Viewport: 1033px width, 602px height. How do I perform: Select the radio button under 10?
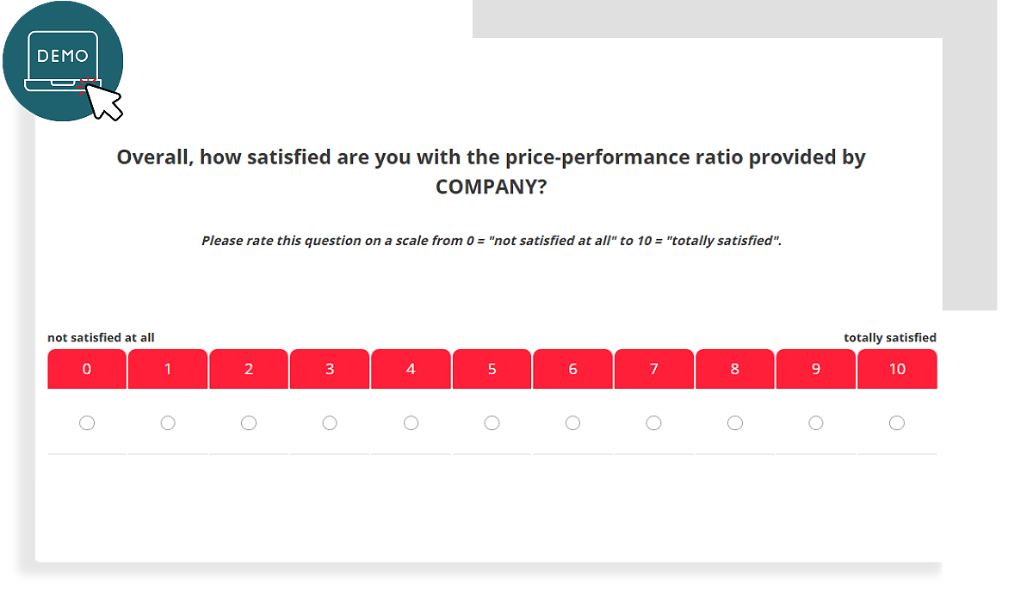tap(897, 423)
